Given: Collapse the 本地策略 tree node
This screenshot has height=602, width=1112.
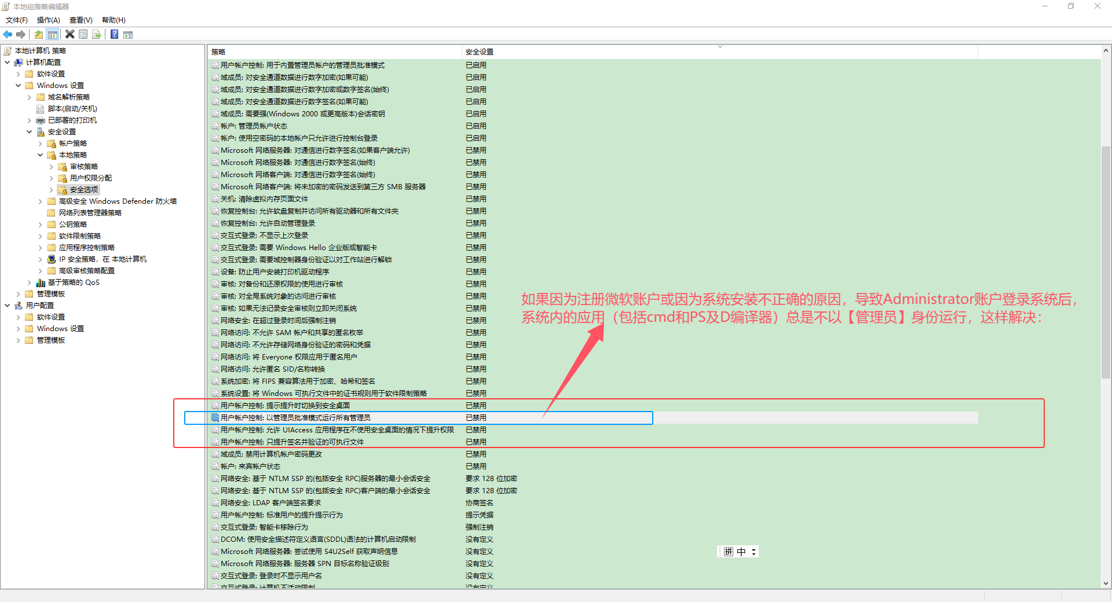Looking at the screenshot, I should (x=40, y=155).
